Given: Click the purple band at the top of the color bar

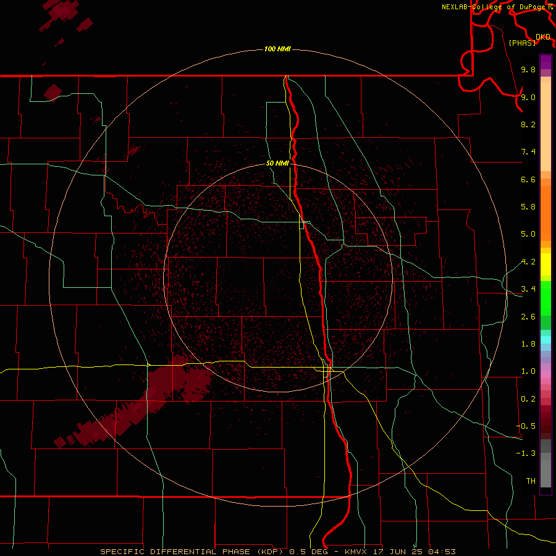Looking at the screenshot, I should pos(545,62).
